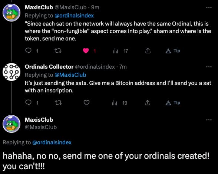Open more options on MaxisClub's 9m tweet
This screenshot has width=218, height=174.
tap(209, 7)
